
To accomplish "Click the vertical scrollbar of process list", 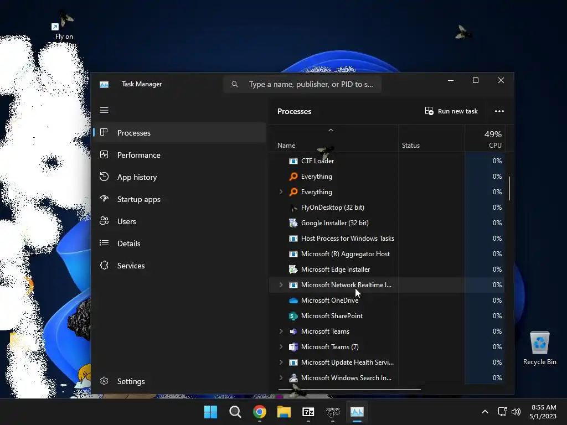I will pyautogui.click(x=509, y=188).
